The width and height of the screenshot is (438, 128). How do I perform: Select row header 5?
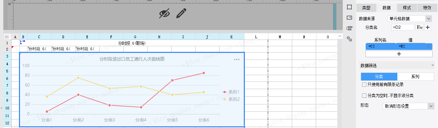pyautogui.click(x=7, y=71)
